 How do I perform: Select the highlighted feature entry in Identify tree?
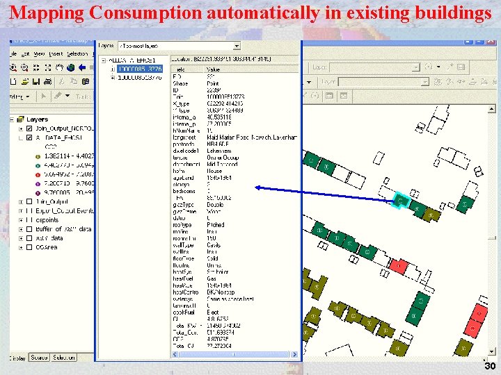(140, 69)
